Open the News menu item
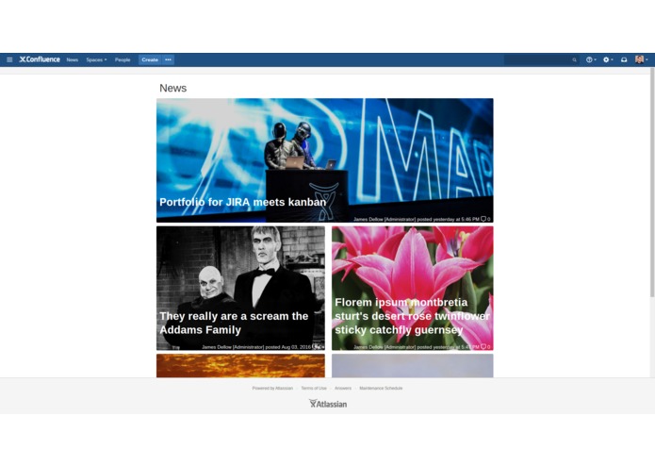655x466 pixels. pyautogui.click(x=73, y=59)
